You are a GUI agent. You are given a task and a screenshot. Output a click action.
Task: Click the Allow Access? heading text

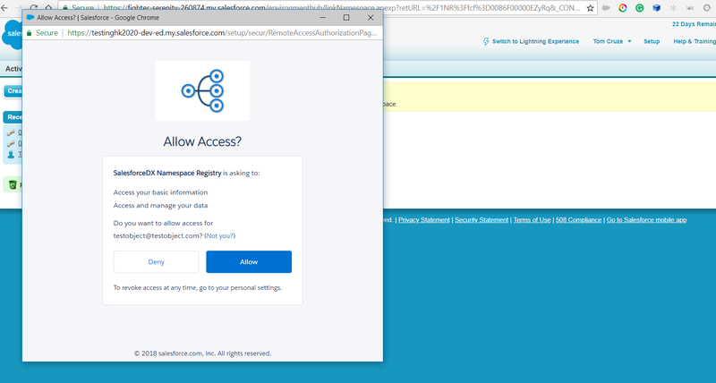coord(202,141)
